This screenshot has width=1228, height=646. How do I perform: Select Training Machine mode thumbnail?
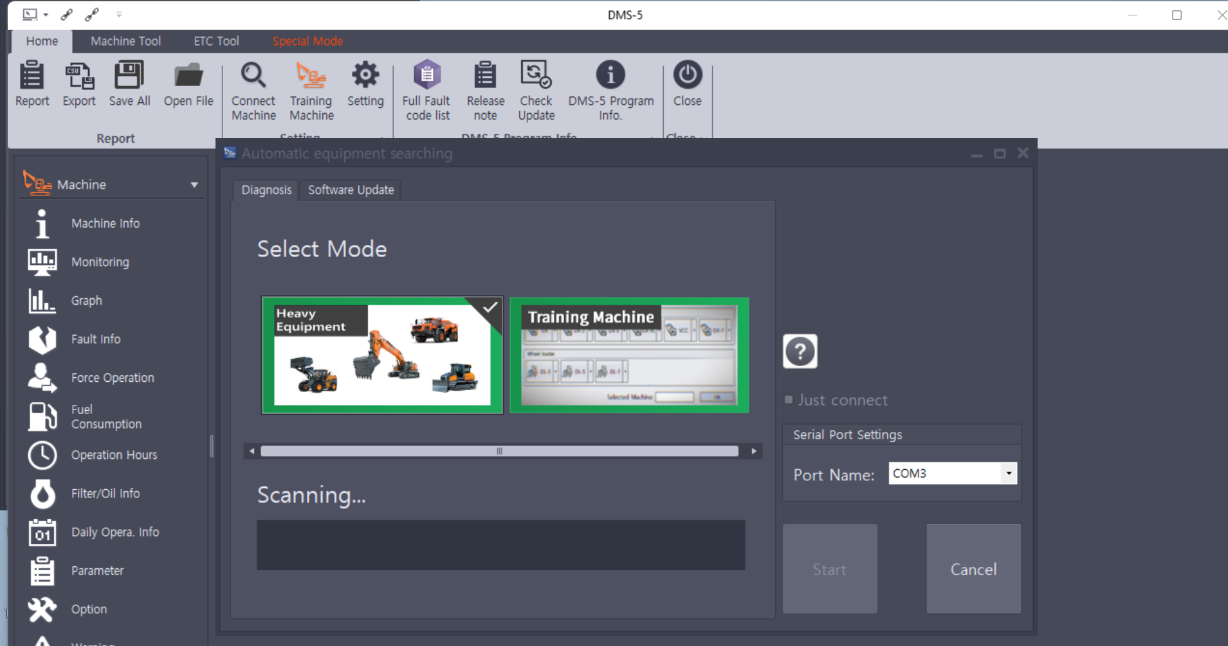coord(629,355)
